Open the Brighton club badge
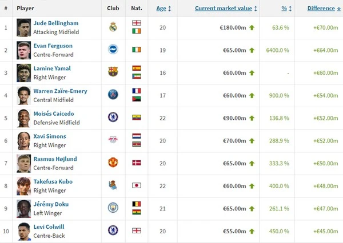 click(113, 50)
